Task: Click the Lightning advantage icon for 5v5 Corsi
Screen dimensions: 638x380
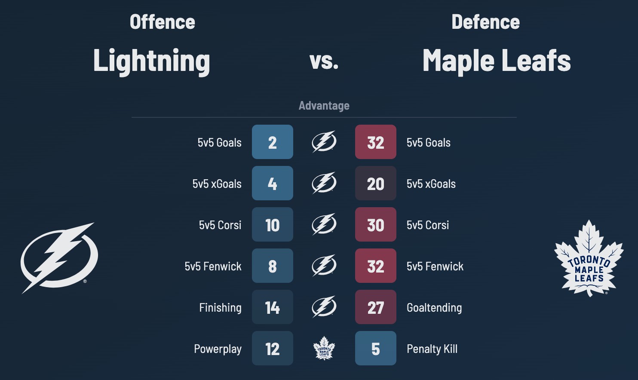Action: (x=324, y=224)
